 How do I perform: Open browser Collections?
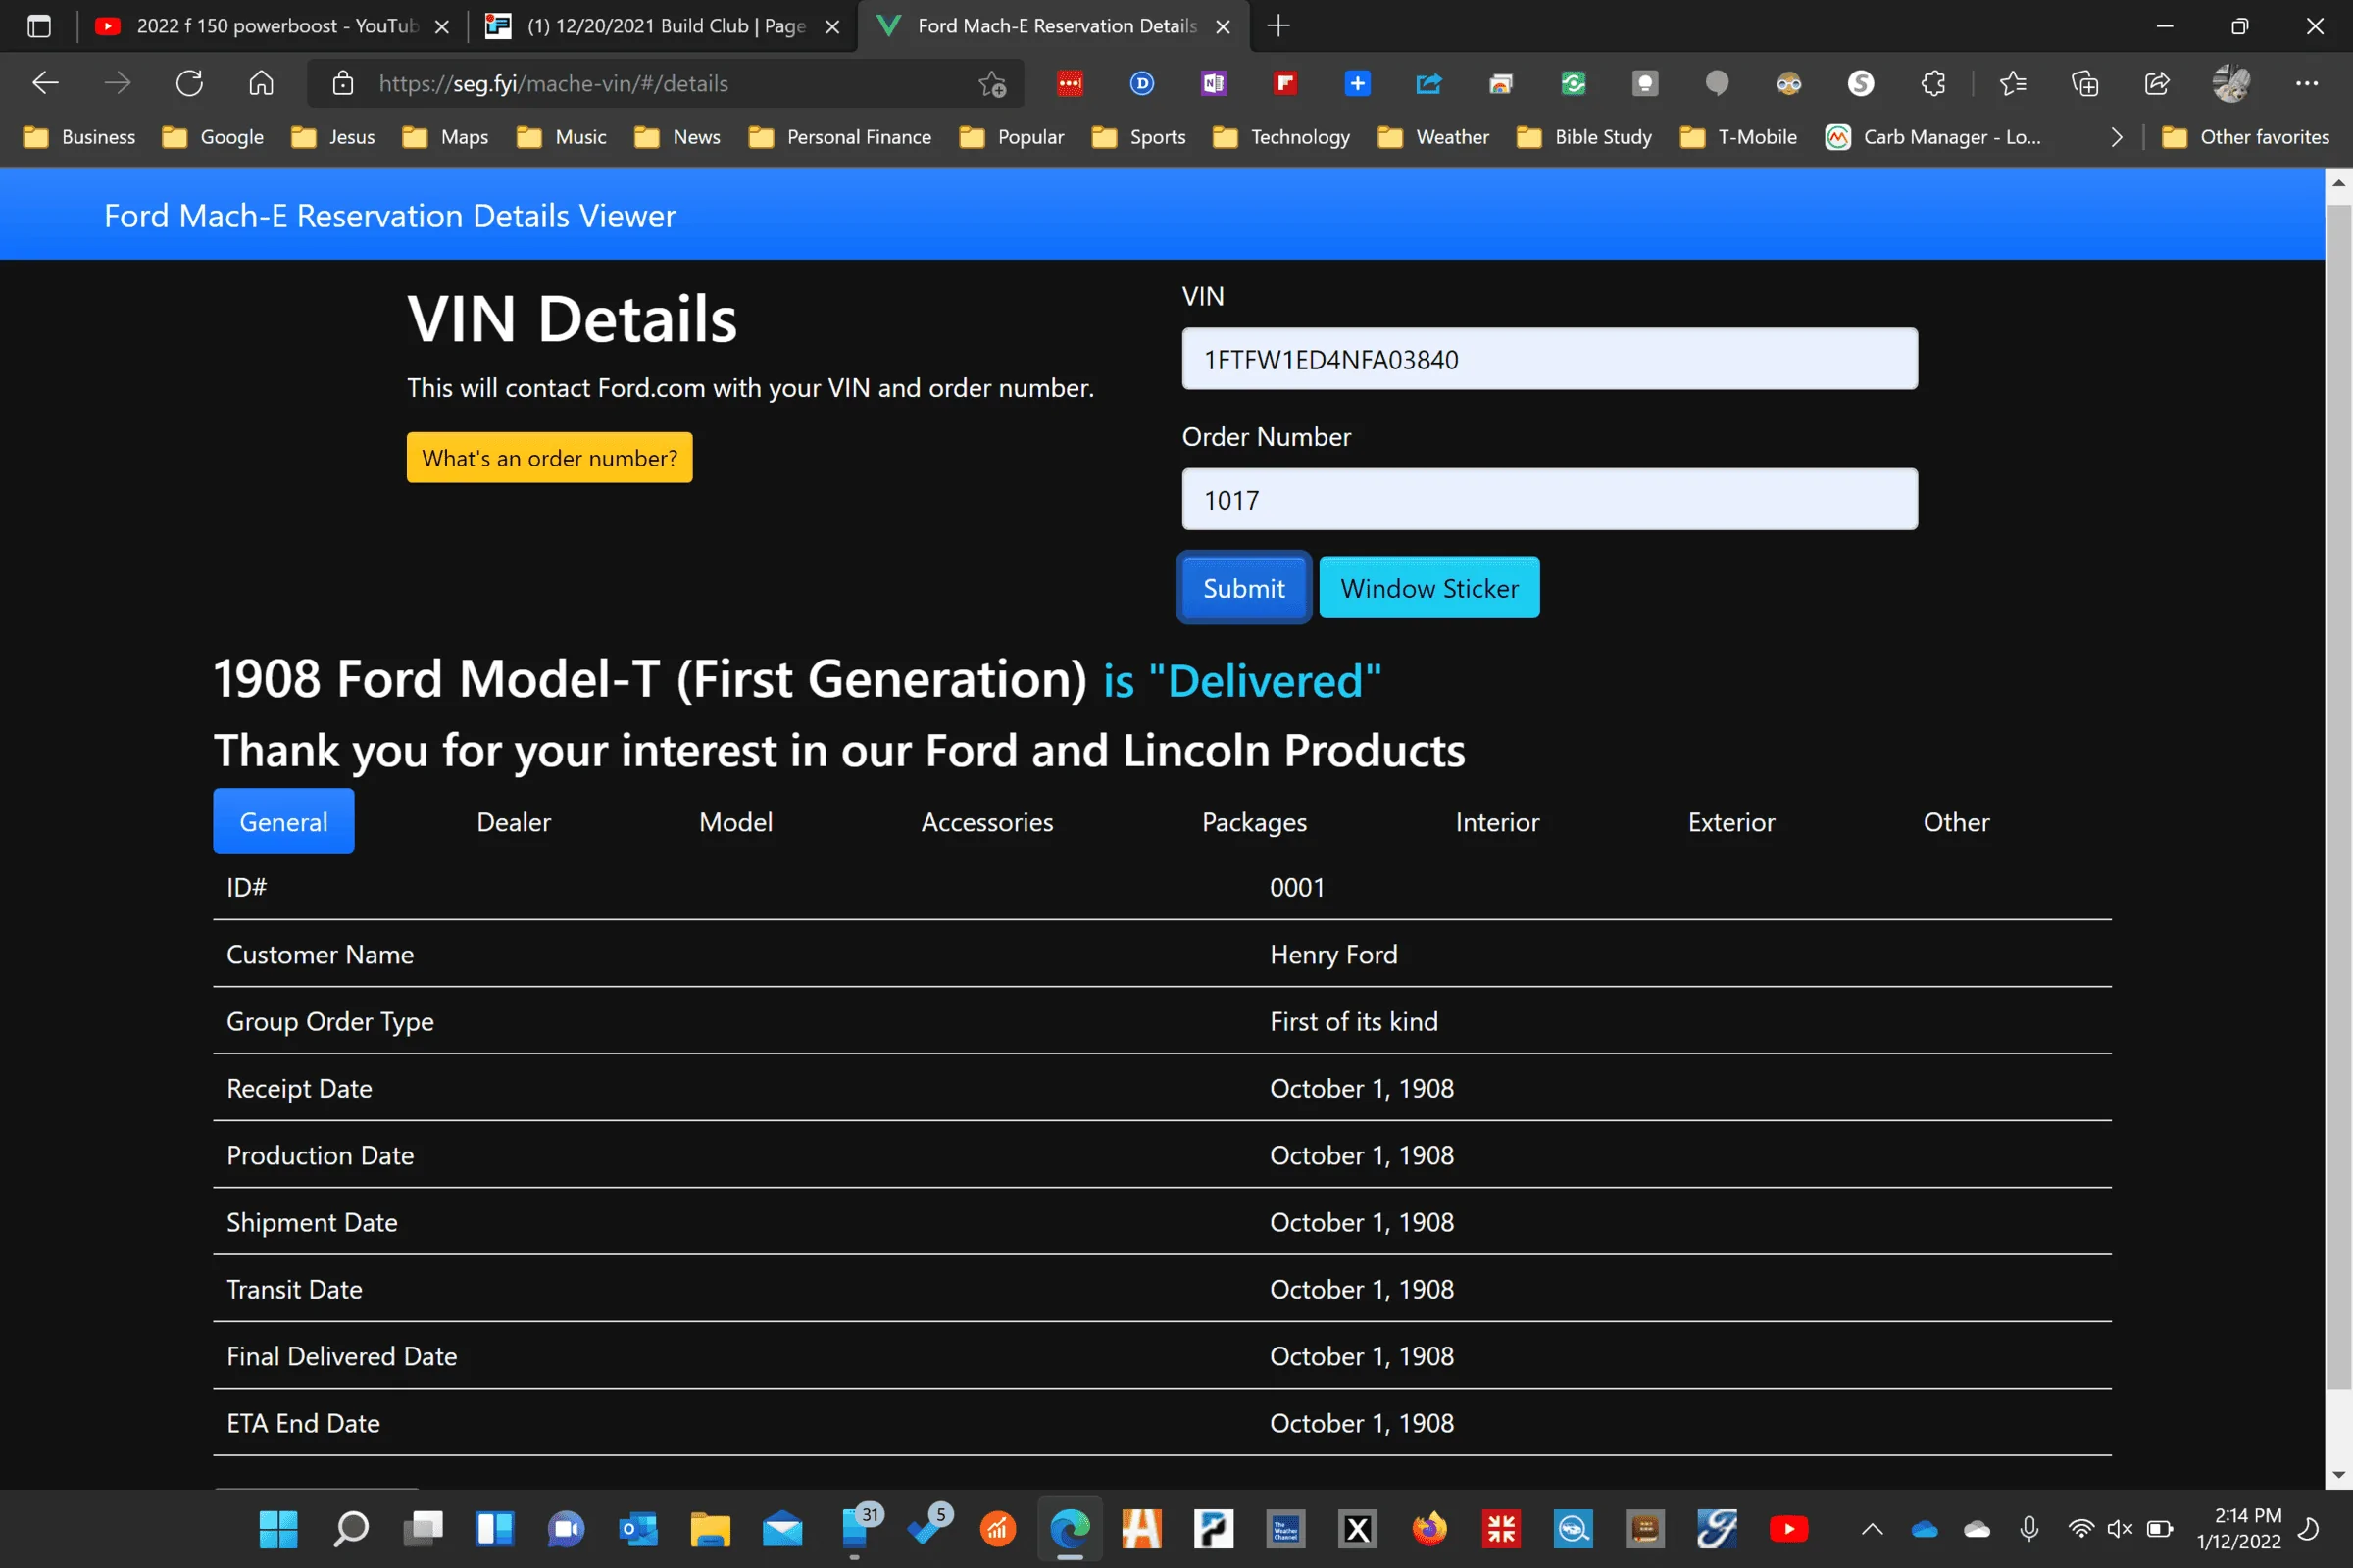2085,84
